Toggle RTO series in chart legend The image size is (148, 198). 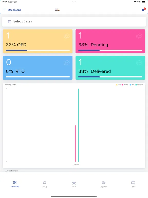pos(132,85)
